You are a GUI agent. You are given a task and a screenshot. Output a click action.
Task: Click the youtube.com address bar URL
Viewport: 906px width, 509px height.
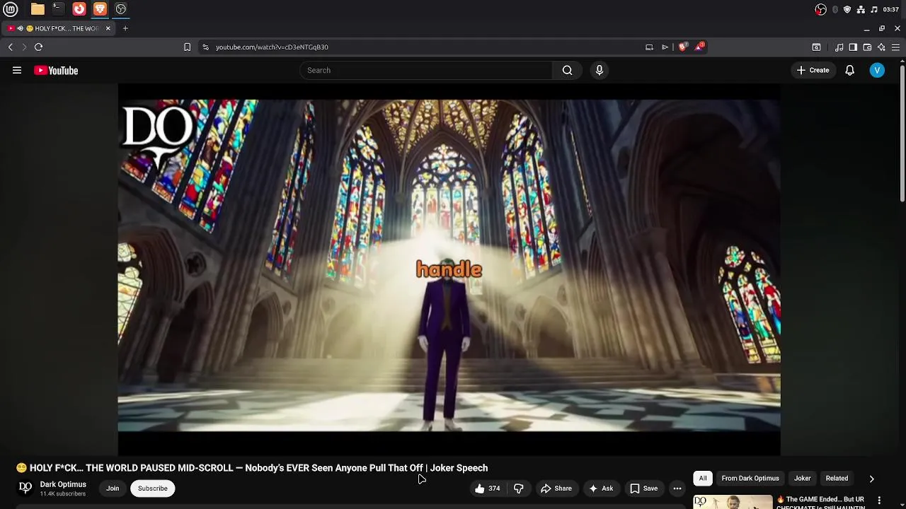(x=272, y=47)
